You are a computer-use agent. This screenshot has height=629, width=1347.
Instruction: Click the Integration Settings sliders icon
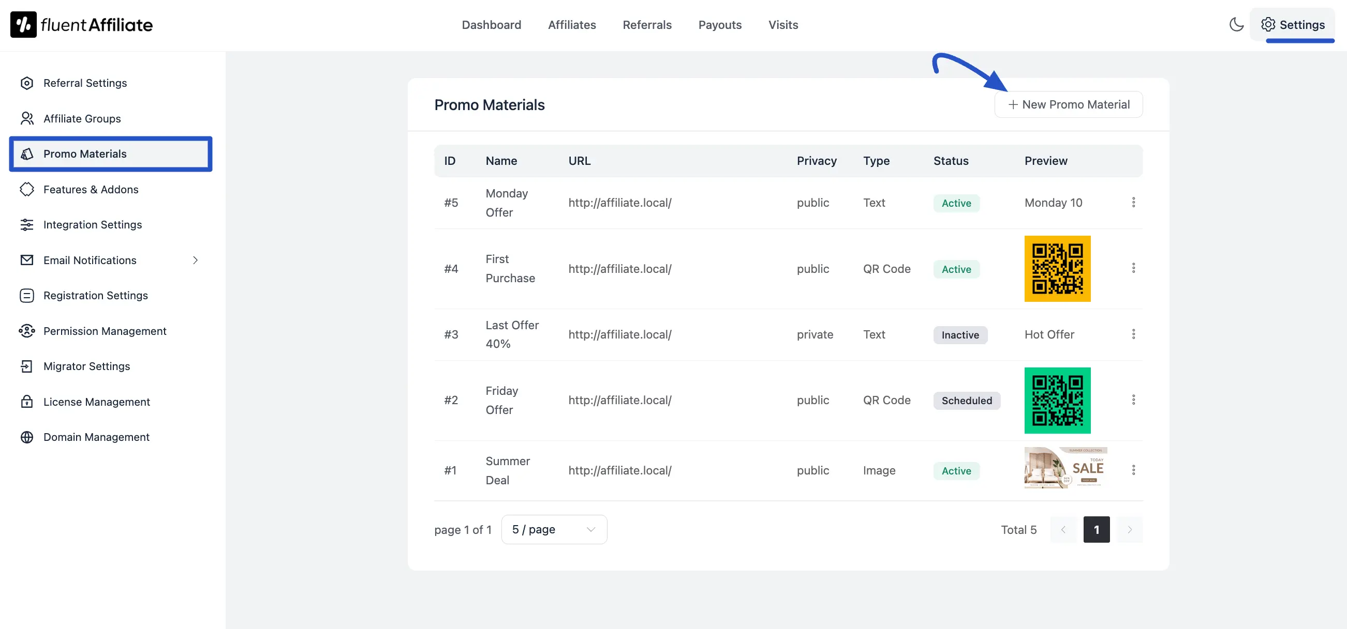(x=27, y=225)
